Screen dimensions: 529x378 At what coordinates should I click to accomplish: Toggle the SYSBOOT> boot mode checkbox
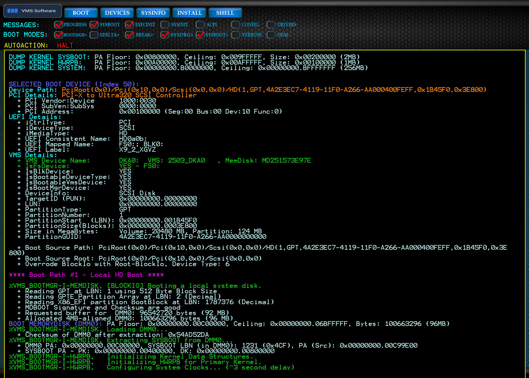pyautogui.click(x=201, y=35)
